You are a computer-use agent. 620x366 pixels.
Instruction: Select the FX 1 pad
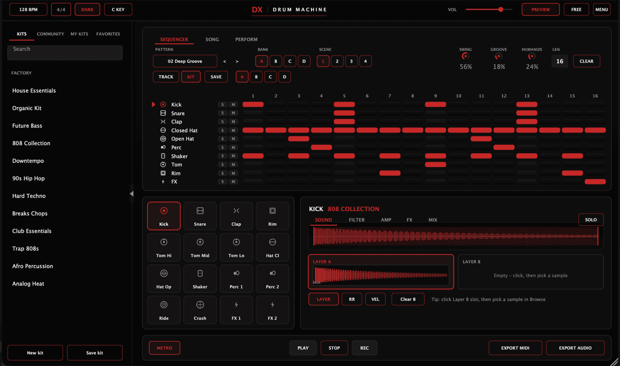tap(236, 310)
